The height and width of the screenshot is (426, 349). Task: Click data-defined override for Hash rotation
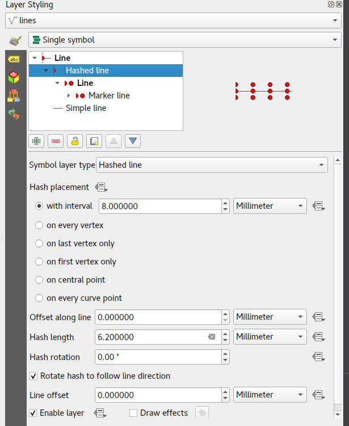318,357
